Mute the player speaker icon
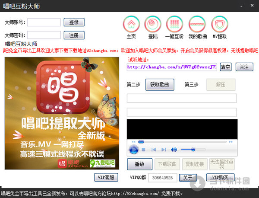The height and width of the screenshot is (198, 259). coord(174,150)
